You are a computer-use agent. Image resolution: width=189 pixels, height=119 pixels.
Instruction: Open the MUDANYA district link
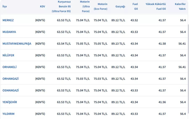click(9, 32)
